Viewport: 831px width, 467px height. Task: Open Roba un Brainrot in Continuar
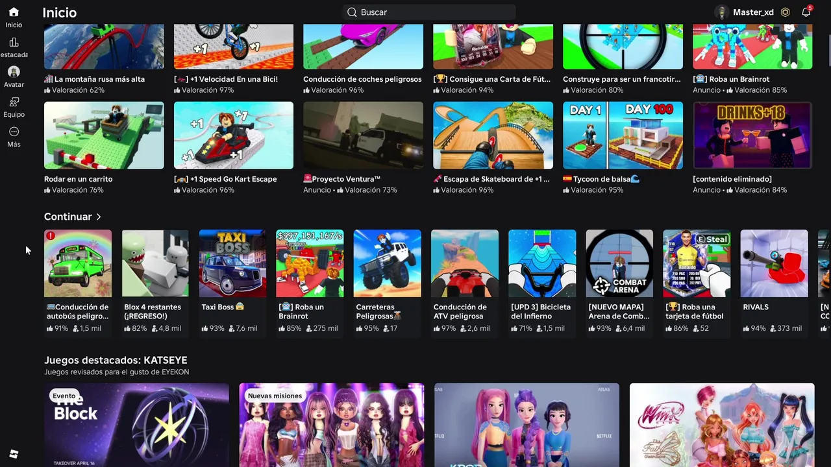pyautogui.click(x=310, y=282)
